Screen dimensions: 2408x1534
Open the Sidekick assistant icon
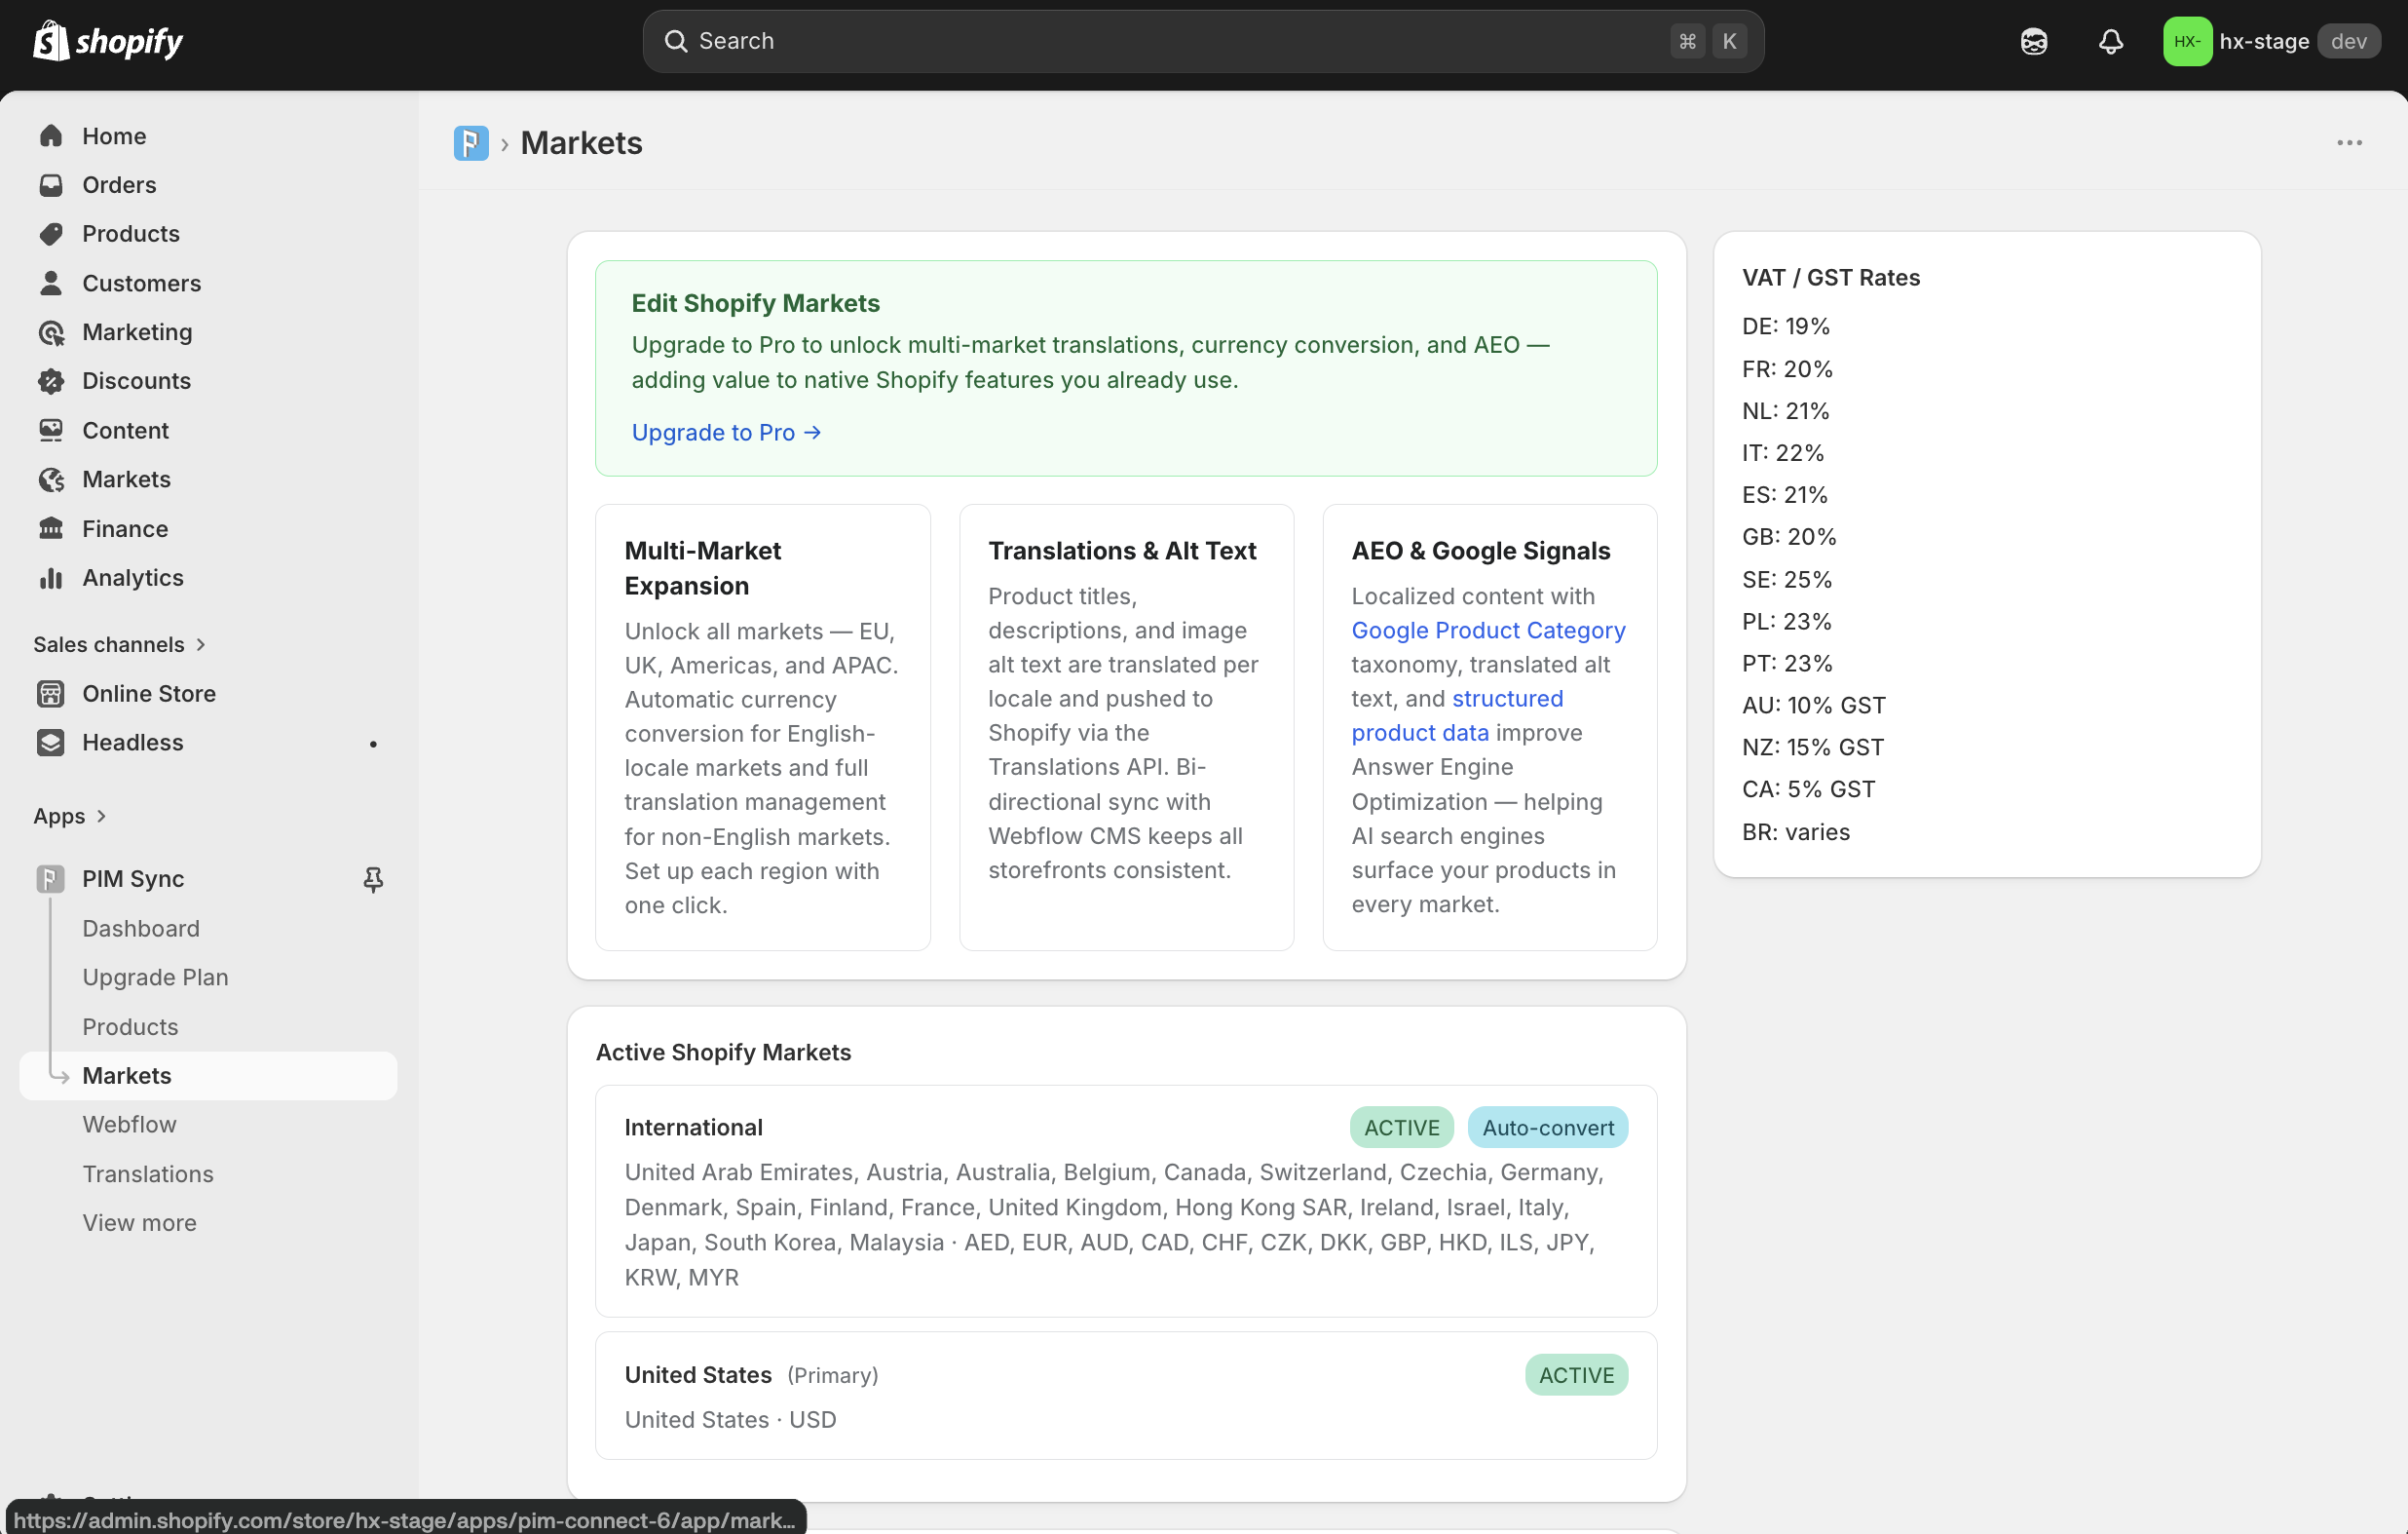pos(2034,41)
